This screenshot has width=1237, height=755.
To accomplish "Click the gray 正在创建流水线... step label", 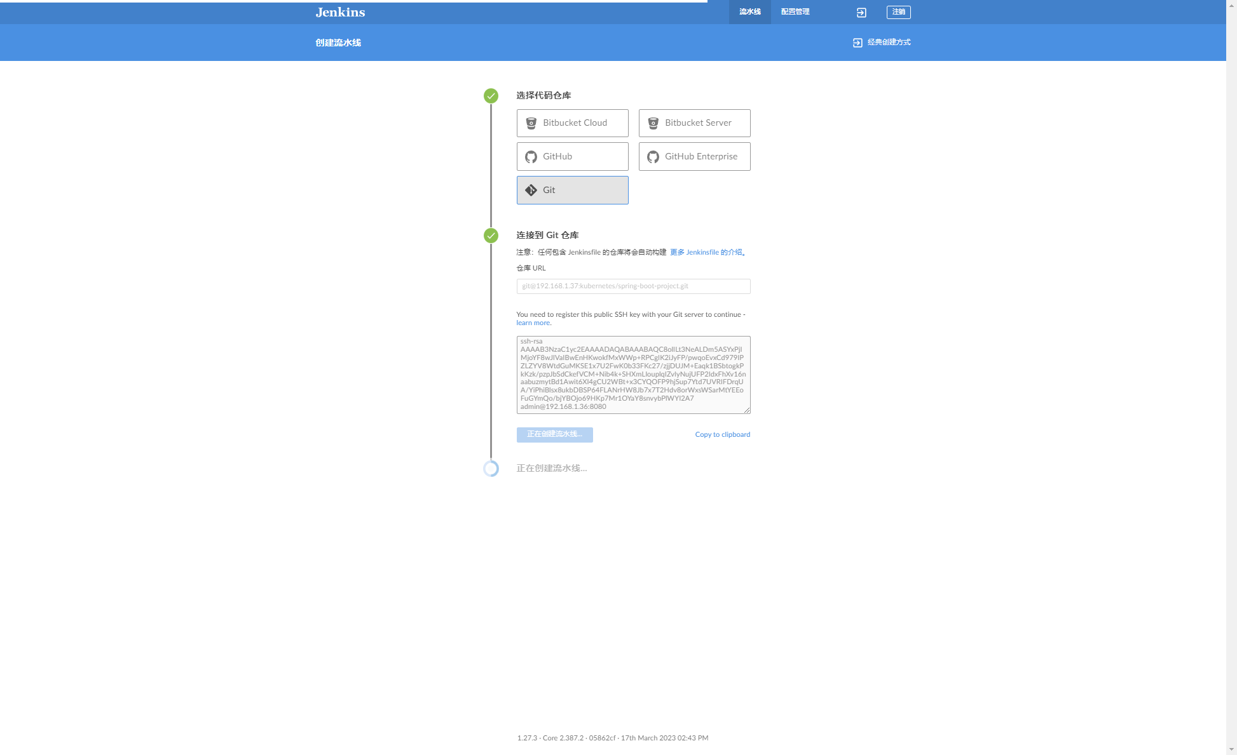I will coord(552,469).
